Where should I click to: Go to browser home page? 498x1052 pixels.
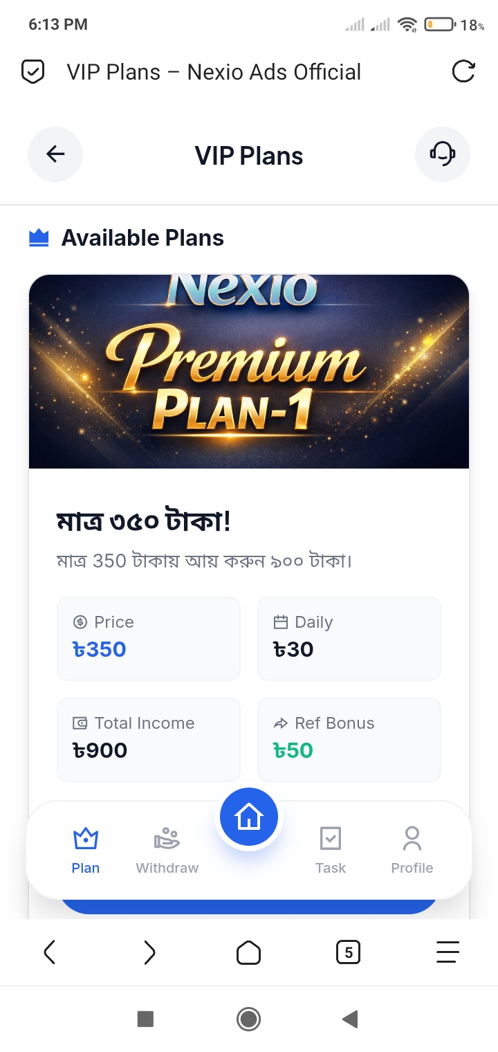click(248, 953)
